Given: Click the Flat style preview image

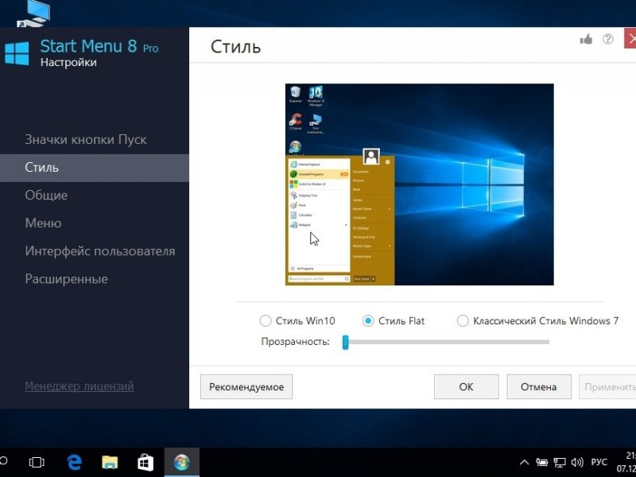Looking at the screenshot, I should pyautogui.click(x=420, y=184).
